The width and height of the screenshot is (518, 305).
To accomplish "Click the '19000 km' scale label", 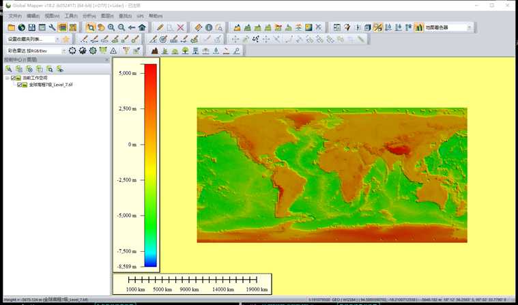I will (257, 289).
